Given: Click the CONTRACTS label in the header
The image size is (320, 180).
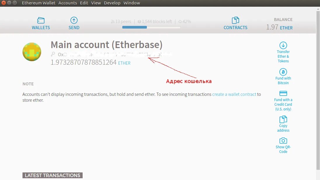Looking at the screenshot, I should [x=235, y=27].
